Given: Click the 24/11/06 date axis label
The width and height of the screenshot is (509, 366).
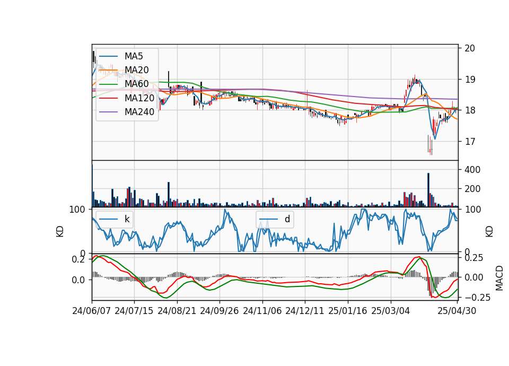Looking at the screenshot, I should [x=262, y=311].
